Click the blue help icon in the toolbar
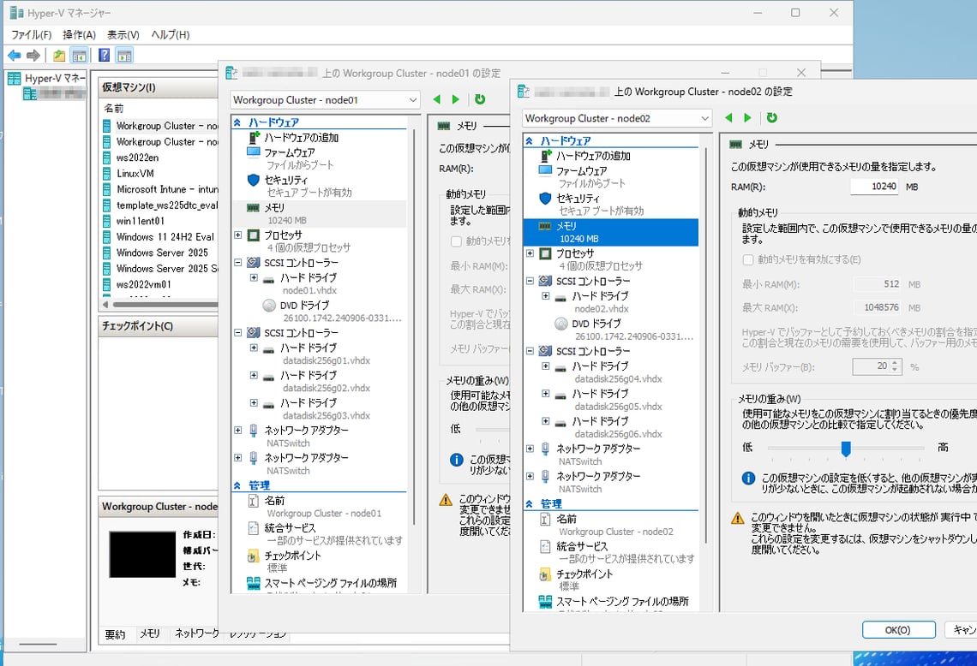The width and height of the screenshot is (977, 666). 104,56
